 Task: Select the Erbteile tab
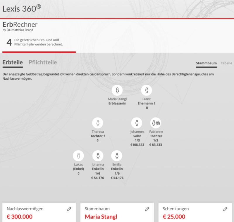pos(12,62)
